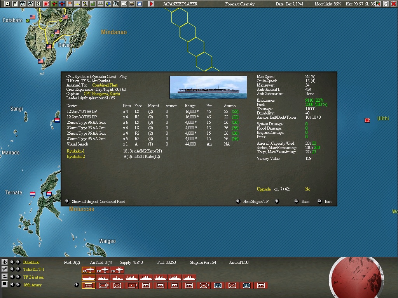Image resolution: width=398 pixels, height=298 pixels.
Task: Open the information 'i' toolbar icon
Action: coord(38,4)
